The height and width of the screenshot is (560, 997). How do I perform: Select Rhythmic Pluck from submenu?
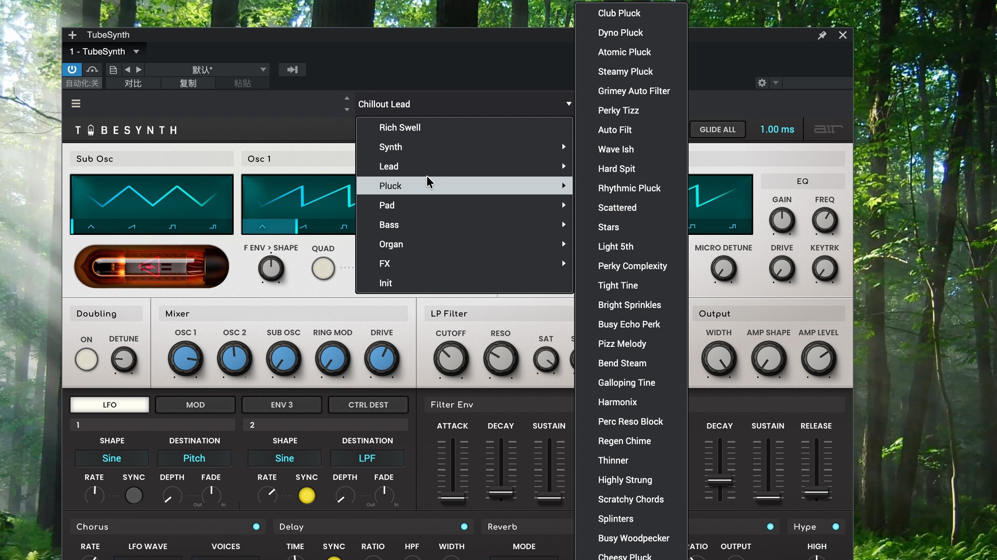click(629, 188)
